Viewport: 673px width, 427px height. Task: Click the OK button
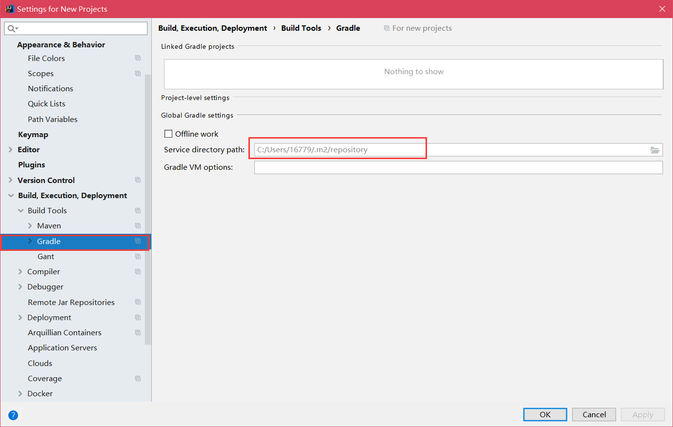(x=545, y=414)
